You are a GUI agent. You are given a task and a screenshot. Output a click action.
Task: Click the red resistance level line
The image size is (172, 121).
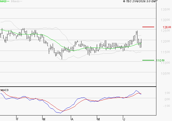148,27
